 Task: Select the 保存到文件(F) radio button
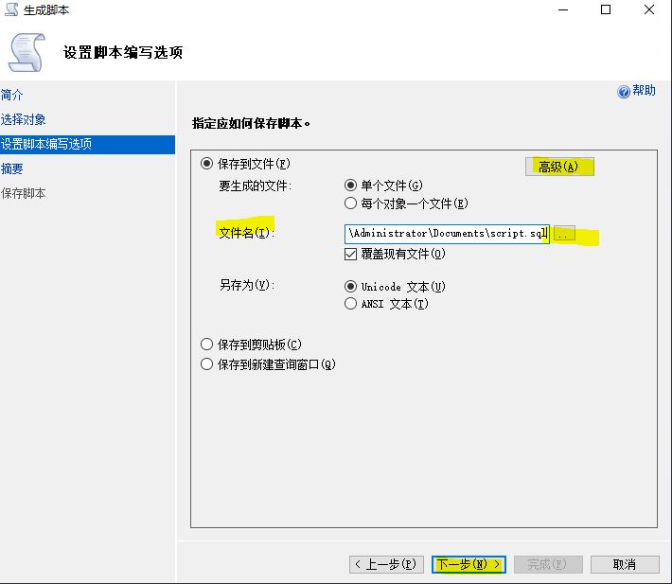206,164
